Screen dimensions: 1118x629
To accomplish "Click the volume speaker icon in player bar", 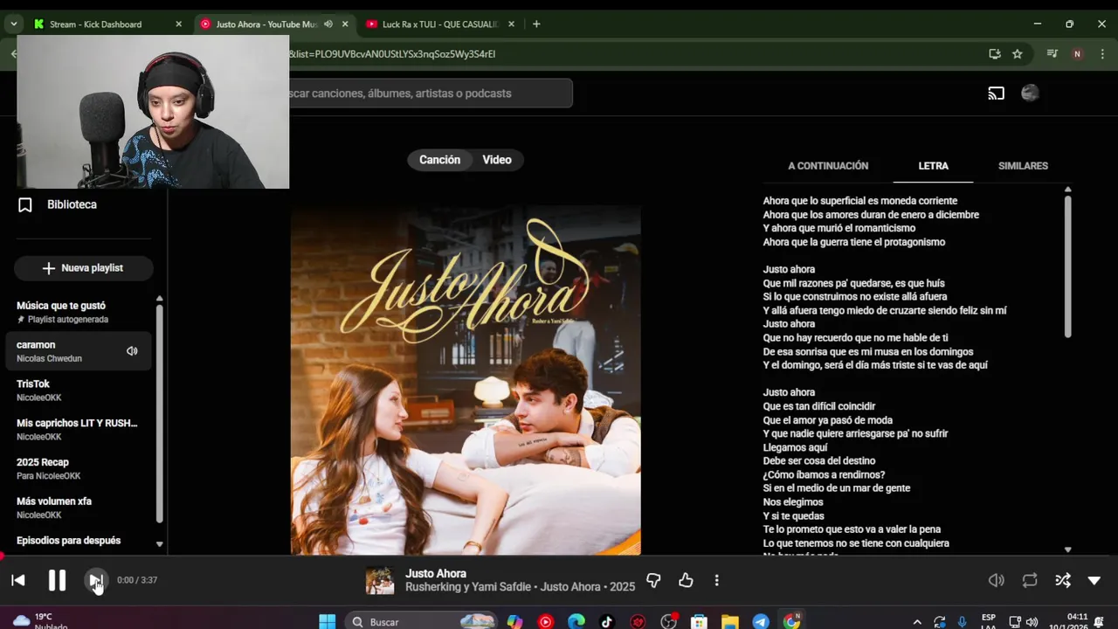I will [x=996, y=580].
